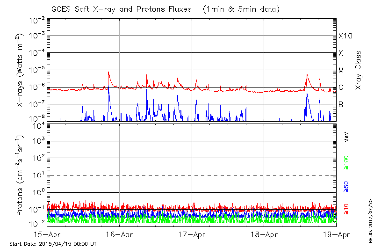Select the B flare class label

[x=341, y=104]
